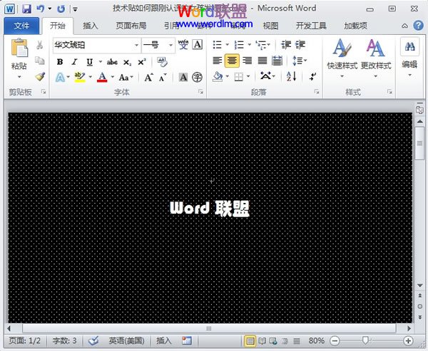The width and height of the screenshot is (428, 351).
Task: Toggle Character Shading gray A
Action: pos(183,78)
